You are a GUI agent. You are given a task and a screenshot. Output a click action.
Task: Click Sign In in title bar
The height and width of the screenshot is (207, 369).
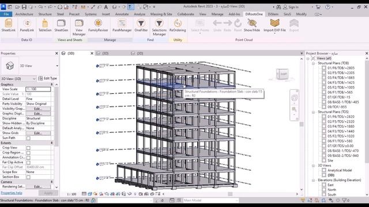(x=291, y=7)
